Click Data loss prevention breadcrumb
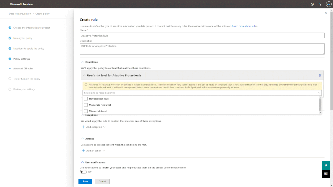The image size is (333, 187). click(20, 14)
